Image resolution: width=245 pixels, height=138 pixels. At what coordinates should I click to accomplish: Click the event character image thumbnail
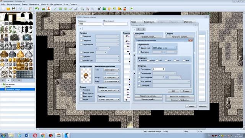86,76
